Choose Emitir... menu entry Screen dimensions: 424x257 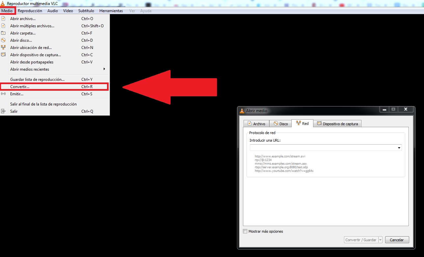pyautogui.click(x=55, y=94)
